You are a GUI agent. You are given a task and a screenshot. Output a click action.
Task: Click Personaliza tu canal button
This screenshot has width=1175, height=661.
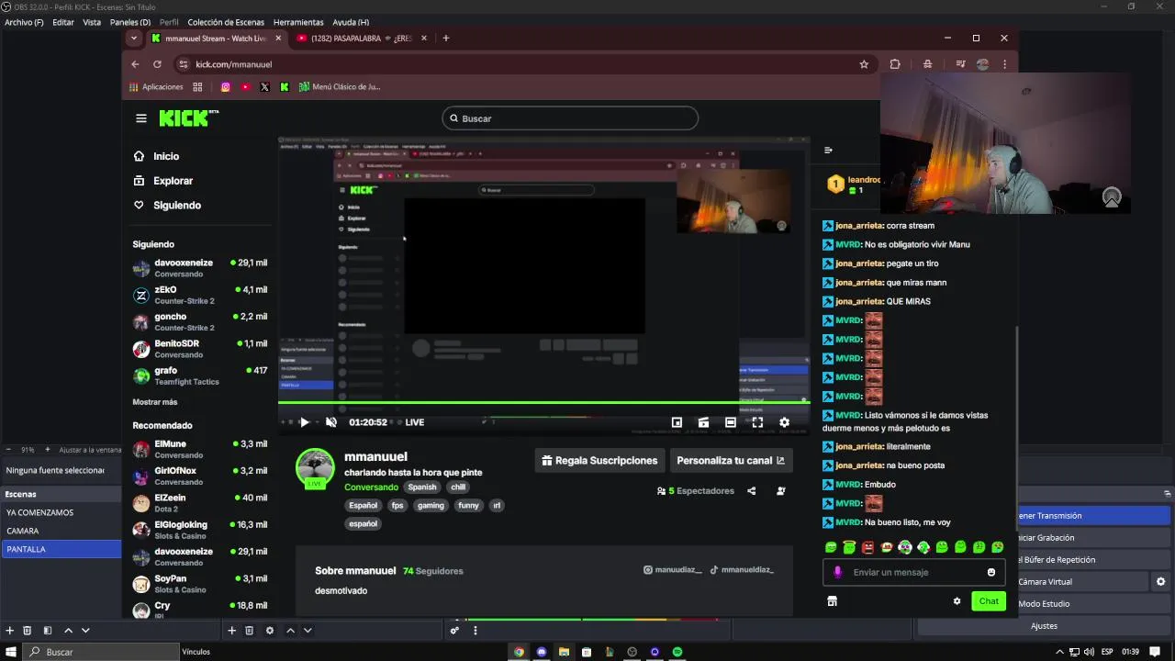(x=731, y=460)
